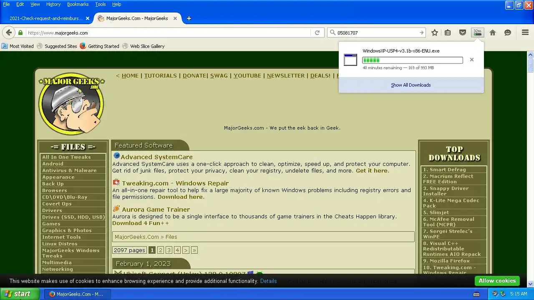Go to page 2 of files

pos(161,250)
